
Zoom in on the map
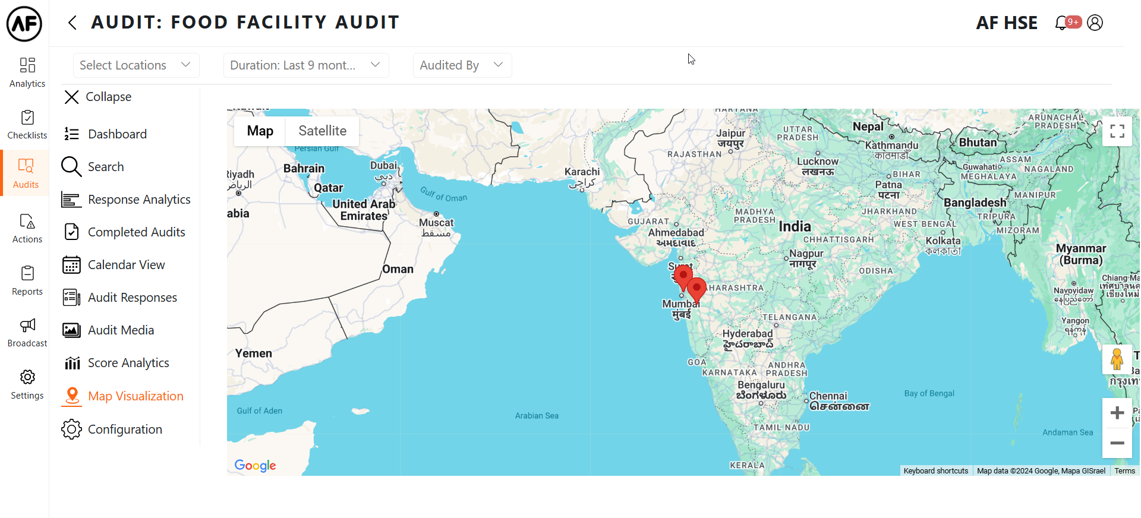pyautogui.click(x=1117, y=413)
